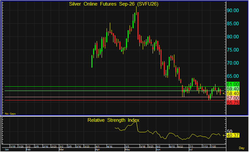Screen dimensions: 249x152
Task: Click the 2/16 date label
Action: pos(46,147)
